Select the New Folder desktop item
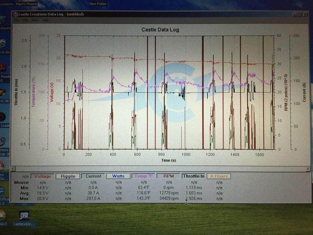 click(98, 4)
